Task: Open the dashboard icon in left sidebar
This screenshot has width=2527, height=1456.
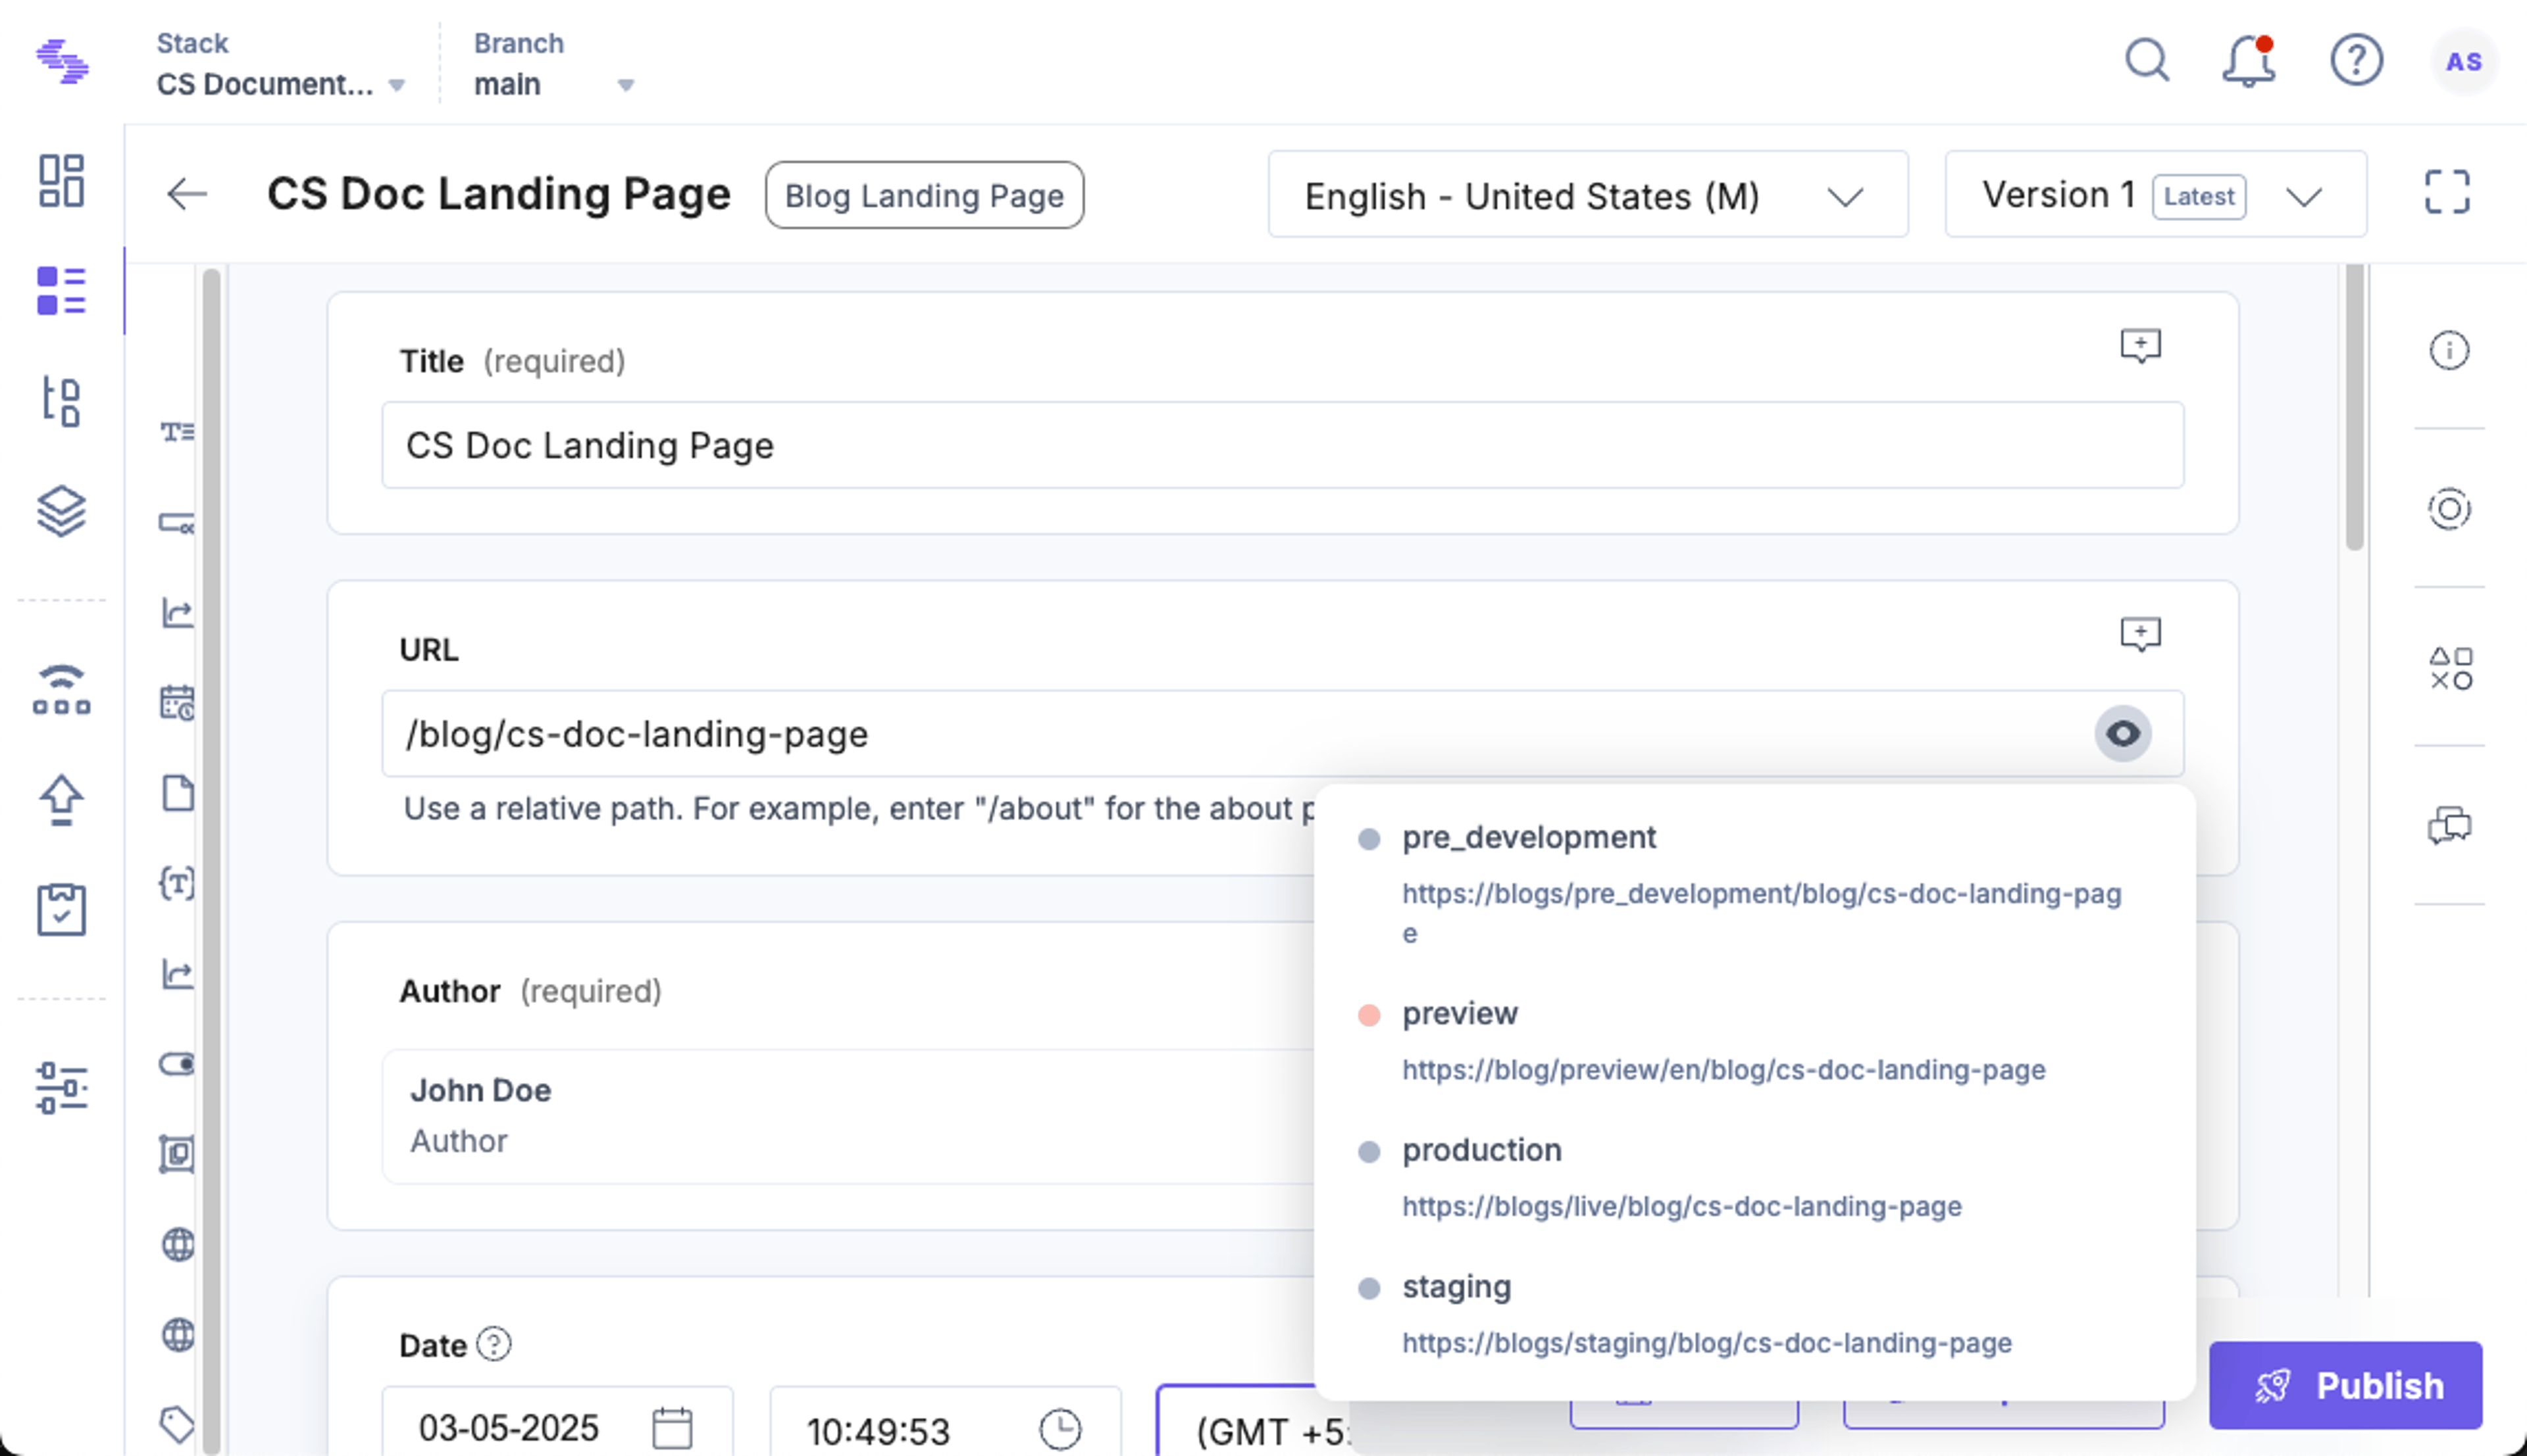Action: pos(62,180)
